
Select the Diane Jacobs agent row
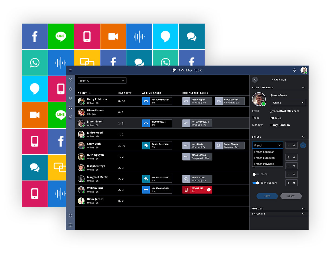(x=162, y=201)
